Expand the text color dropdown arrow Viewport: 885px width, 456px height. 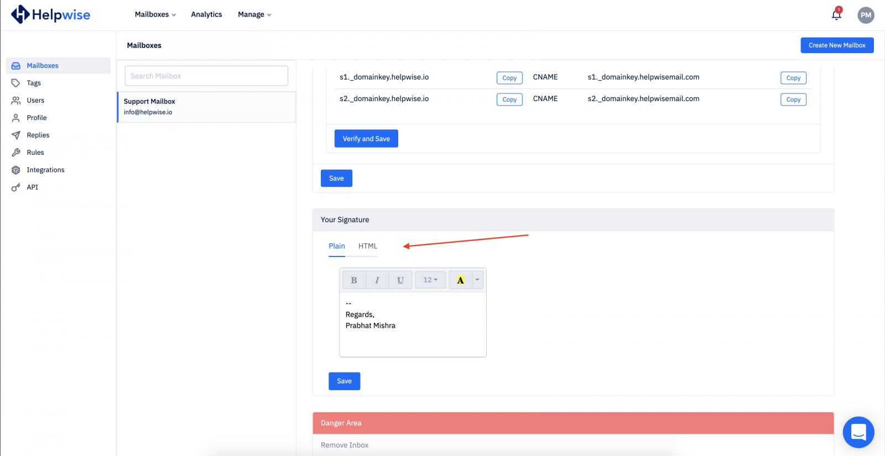point(477,280)
